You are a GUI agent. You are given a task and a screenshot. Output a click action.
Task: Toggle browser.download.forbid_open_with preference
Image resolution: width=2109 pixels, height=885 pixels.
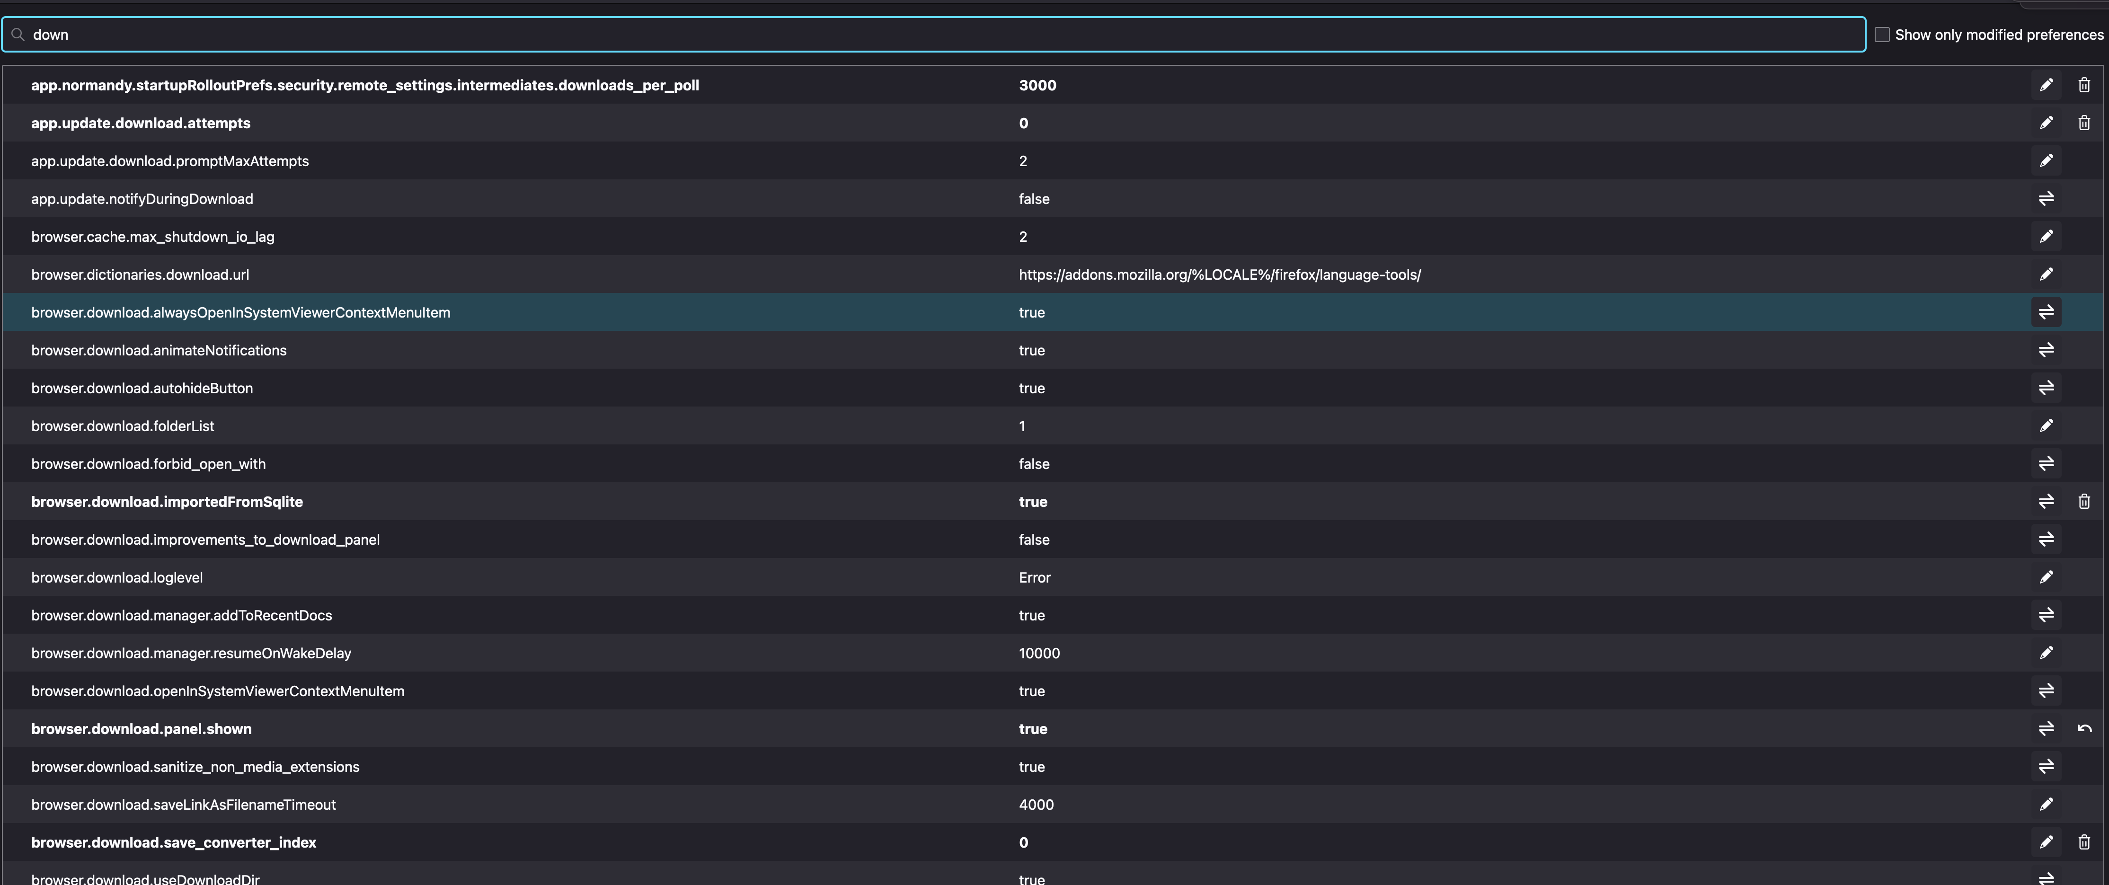2045,463
